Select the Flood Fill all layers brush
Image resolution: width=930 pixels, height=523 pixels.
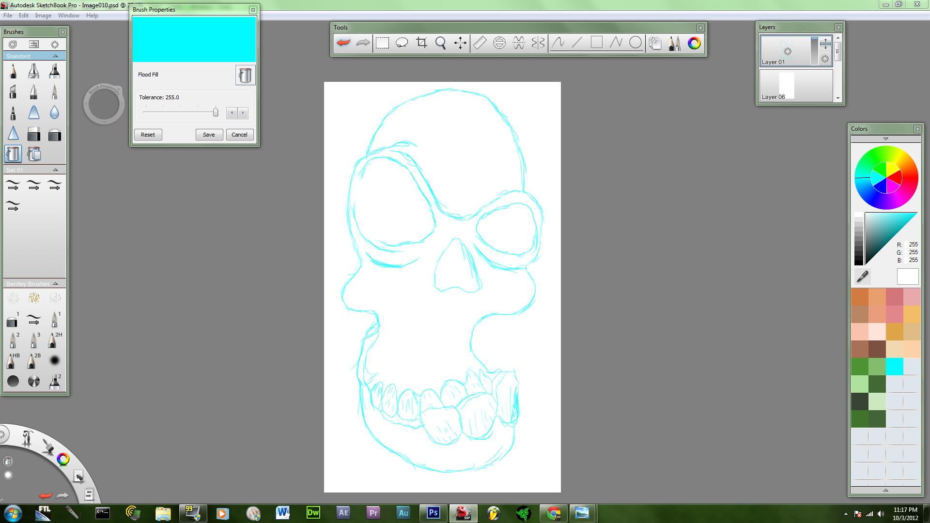[x=34, y=154]
